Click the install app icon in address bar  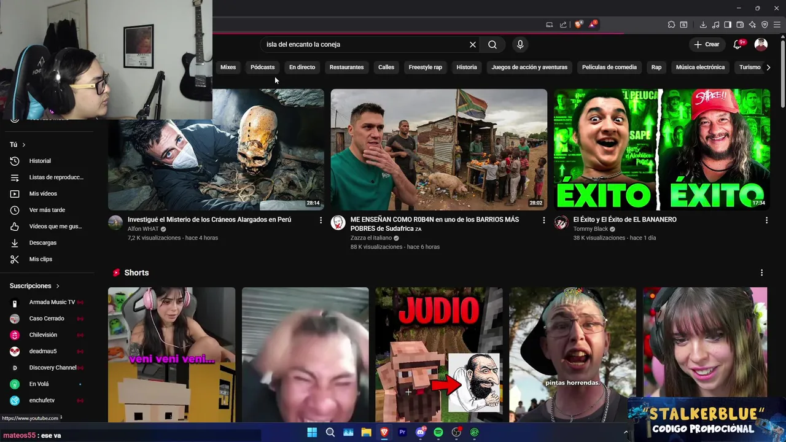pyautogui.click(x=550, y=25)
